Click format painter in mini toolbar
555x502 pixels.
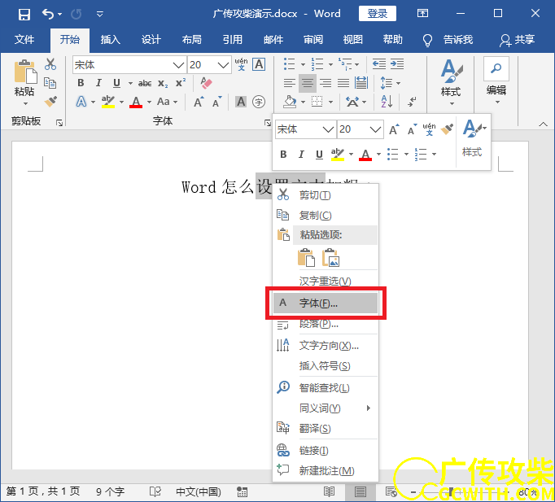pos(447,129)
